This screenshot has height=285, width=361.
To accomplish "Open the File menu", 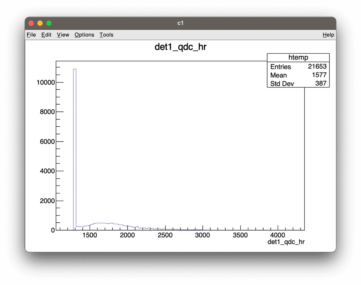I will click(31, 35).
